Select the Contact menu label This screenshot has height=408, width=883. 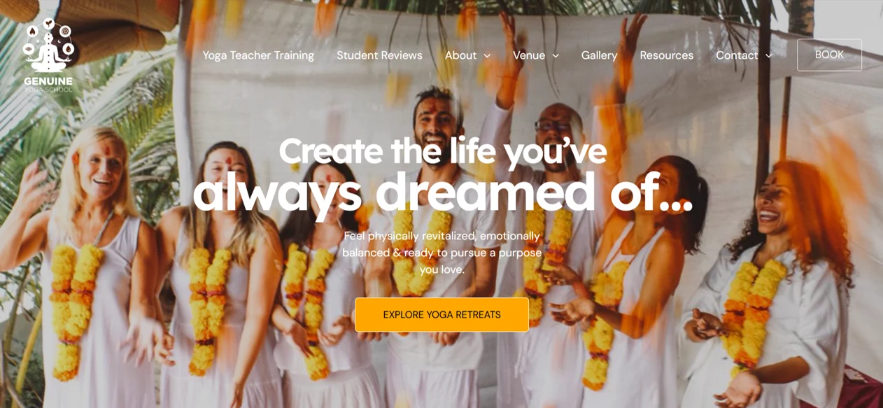(737, 55)
